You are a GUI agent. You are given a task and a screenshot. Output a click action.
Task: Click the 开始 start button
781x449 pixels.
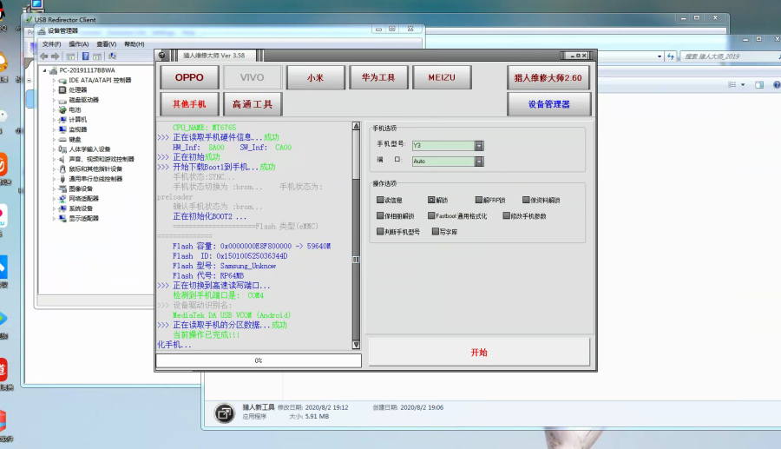tap(479, 353)
